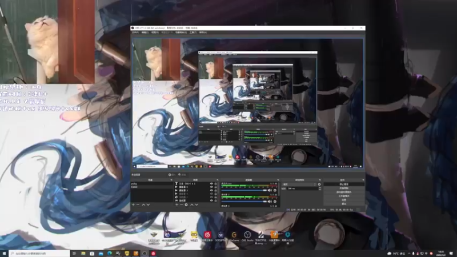Click the Windows taskbar search box
457x257 pixels.
click(x=39, y=254)
